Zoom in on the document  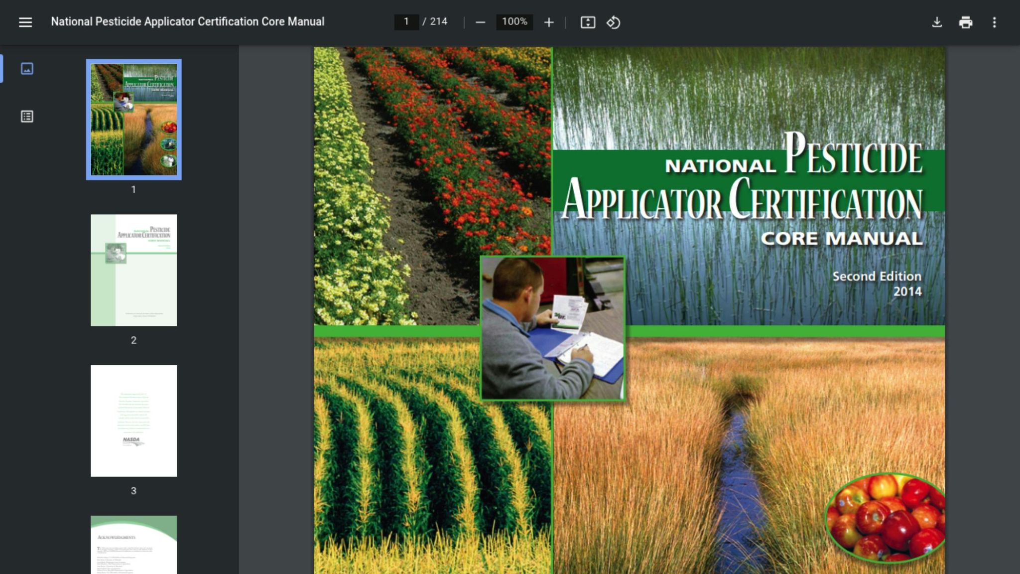[548, 22]
